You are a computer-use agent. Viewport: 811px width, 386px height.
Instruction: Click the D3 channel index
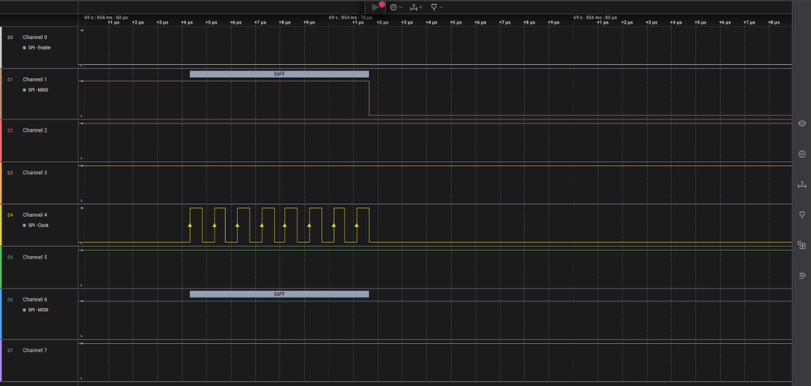10,173
